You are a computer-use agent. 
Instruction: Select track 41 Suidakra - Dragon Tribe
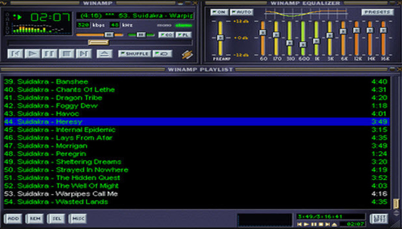click(x=197, y=98)
